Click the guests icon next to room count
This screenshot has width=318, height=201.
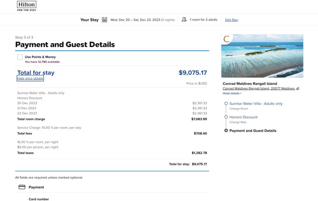(x=184, y=19)
